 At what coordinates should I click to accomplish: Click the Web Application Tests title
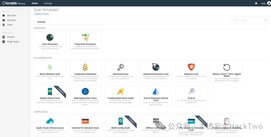(85, 98)
